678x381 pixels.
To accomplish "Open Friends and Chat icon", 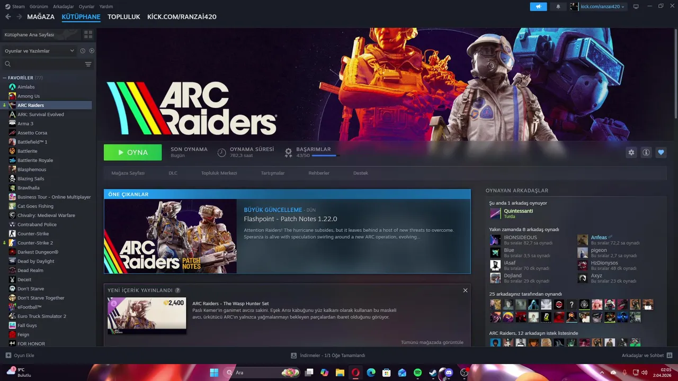I will [670, 356].
